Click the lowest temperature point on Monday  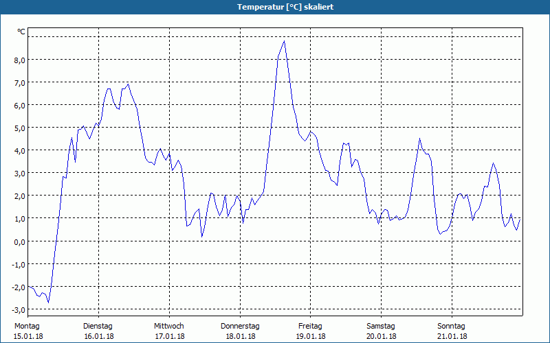[x=48, y=303]
